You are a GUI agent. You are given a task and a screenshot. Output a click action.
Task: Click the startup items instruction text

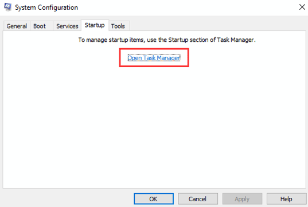click(167, 40)
